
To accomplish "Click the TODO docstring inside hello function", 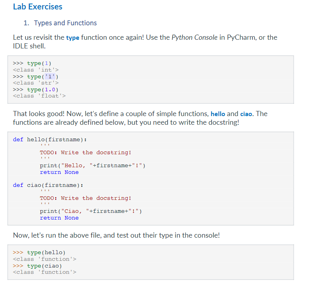I will tap(86, 153).
